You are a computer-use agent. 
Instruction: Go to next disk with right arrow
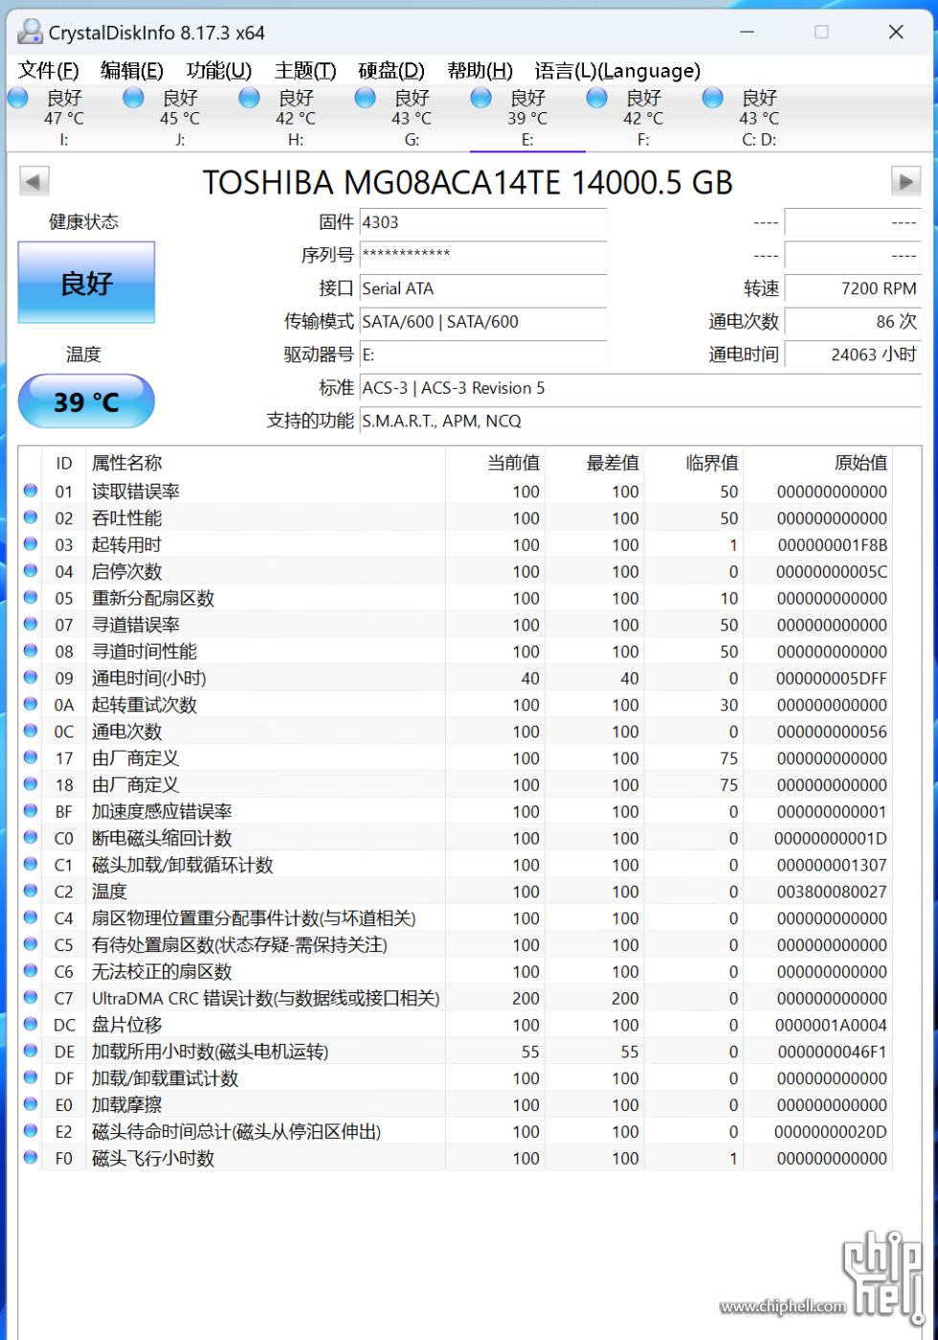click(x=905, y=180)
